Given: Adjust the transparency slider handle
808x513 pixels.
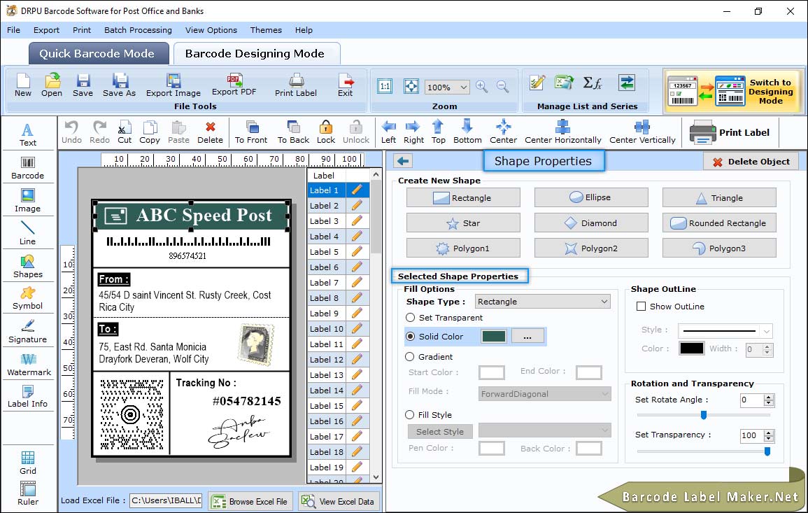Looking at the screenshot, I should click(767, 451).
